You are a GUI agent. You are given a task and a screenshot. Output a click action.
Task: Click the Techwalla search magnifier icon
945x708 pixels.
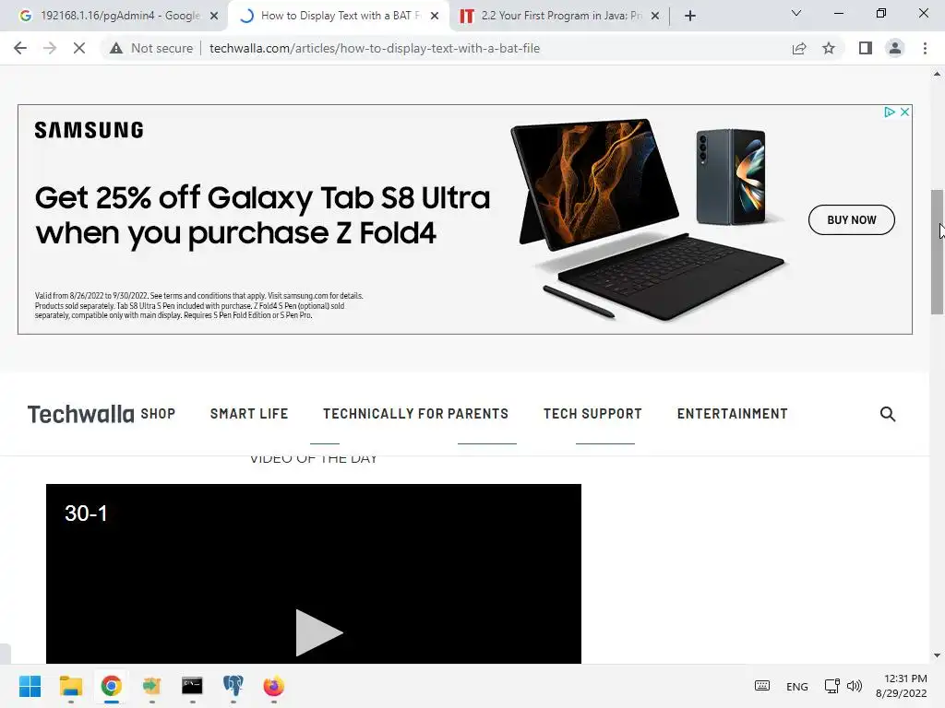pos(887,414)
